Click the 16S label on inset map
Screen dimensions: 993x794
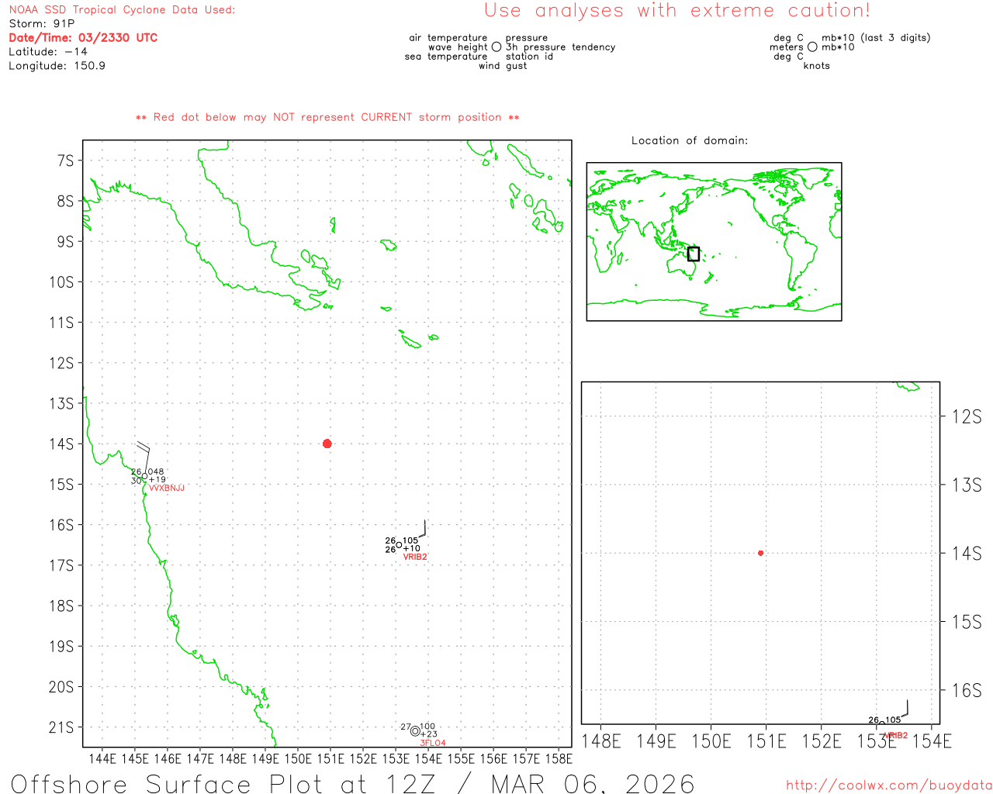click(x=967, y=689)
